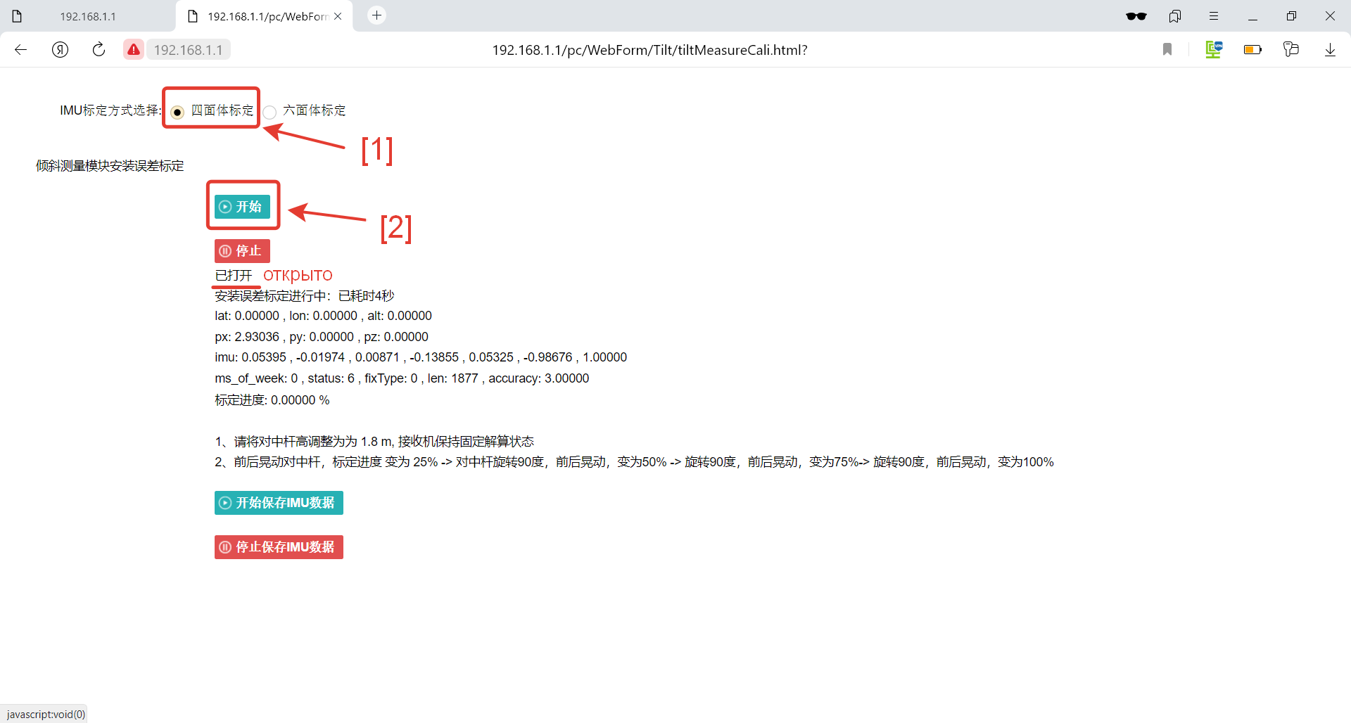Click the 倾斜测量模块安装误差标定 heading
This screenshot has width=1351, height=723.
tap(110, 166)
